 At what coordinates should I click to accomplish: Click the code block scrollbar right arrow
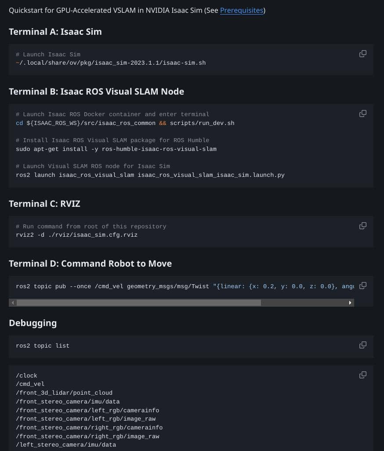(x=350, y=303)
